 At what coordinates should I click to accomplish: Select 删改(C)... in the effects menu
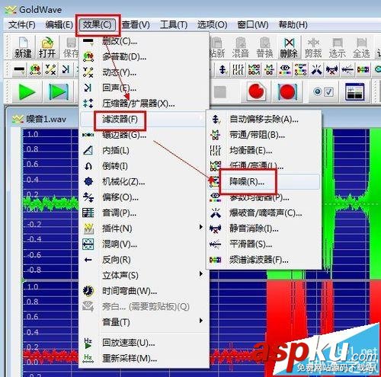click(x=143, y=41)
